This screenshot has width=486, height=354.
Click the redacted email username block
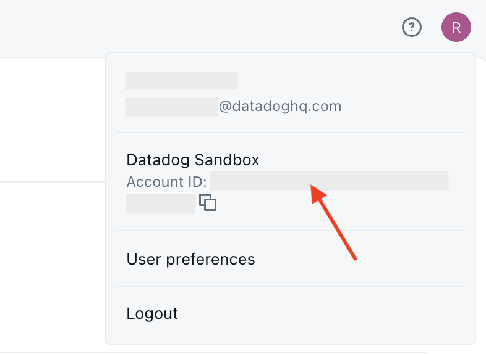tap(171, 107)
